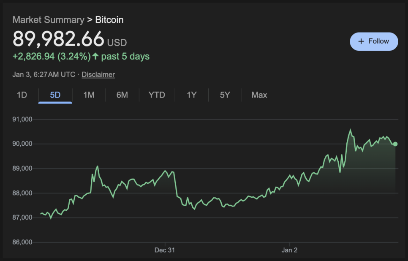Click the Bitcoin title text

point(109,20)
